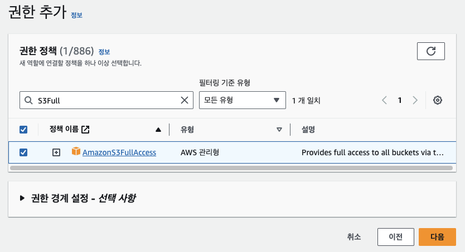Click the AmazonS3FullAccess orange policy icon
465x252 pixels.
pos(76,151)
